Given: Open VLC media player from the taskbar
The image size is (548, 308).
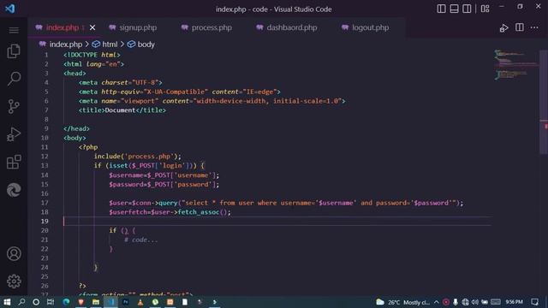Looking at the screenshot, I should coord(140,302).
